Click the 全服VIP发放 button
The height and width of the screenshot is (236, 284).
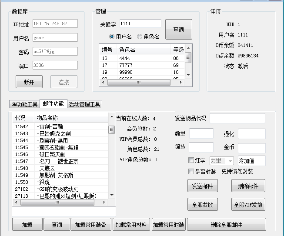[x=248, y=204]
